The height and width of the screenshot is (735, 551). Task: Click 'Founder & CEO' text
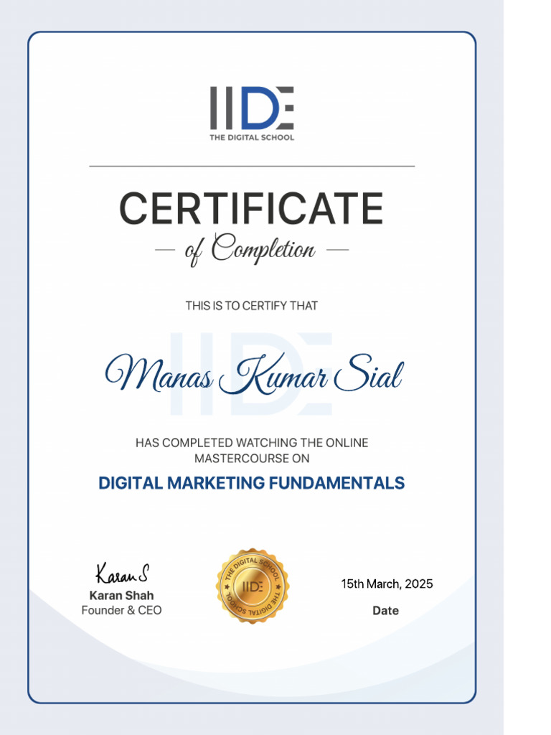pyautogui.click(x=121, y=610)
